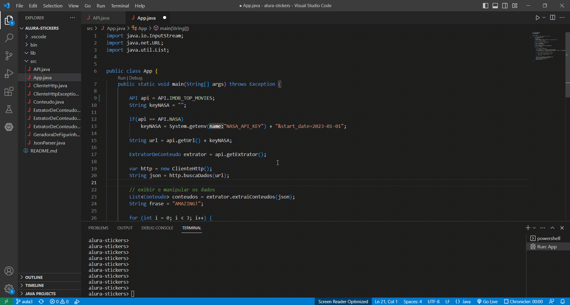Run the Java file with the play button

pos(538,18)
